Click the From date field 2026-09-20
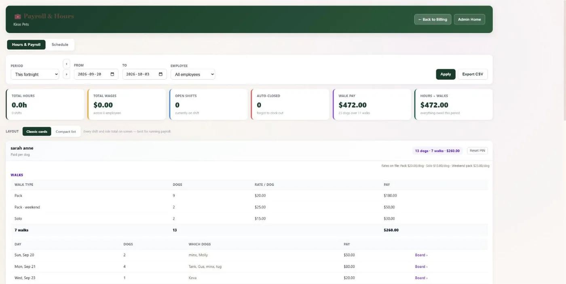The width and height of the screenshot is (566, 284). [x=96, y=74]
